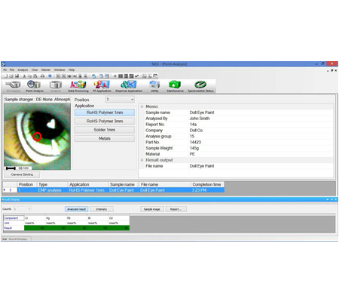Viewport: 339px width, 302px height.
Task: Open the Analysis menu
Action: point(23,69)
